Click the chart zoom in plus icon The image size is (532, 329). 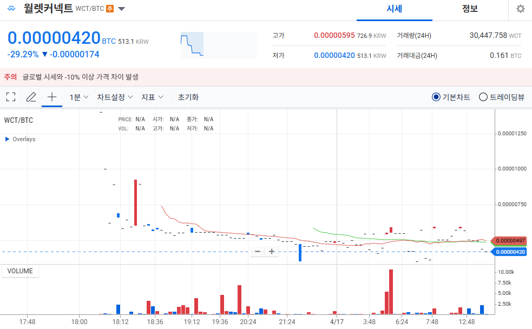[x=271, y=251]
